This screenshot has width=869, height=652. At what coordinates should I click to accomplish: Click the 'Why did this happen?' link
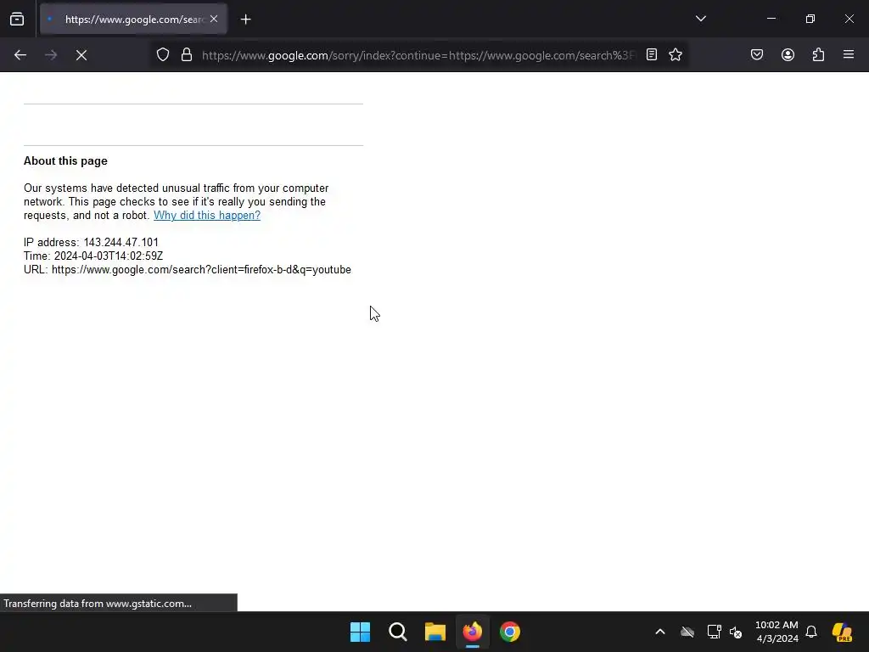tap(207, 215)
